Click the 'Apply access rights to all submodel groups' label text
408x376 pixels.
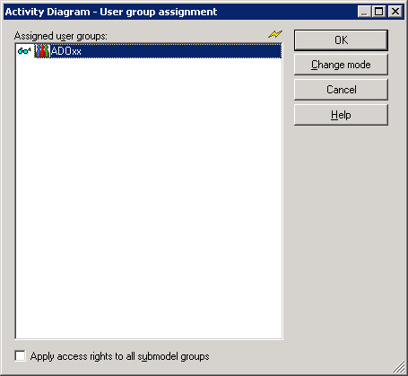[x=120, y=356]
